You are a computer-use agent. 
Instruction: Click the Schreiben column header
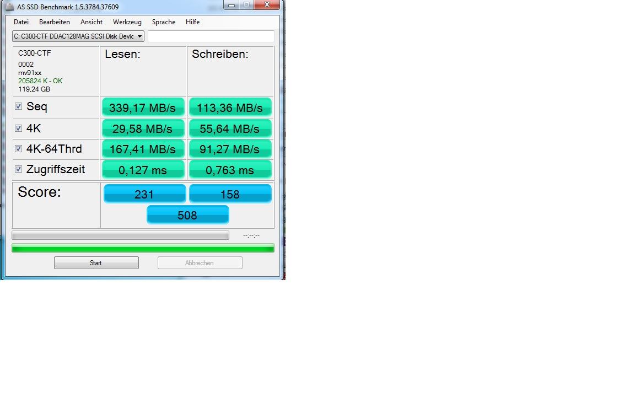click(220, 54)
